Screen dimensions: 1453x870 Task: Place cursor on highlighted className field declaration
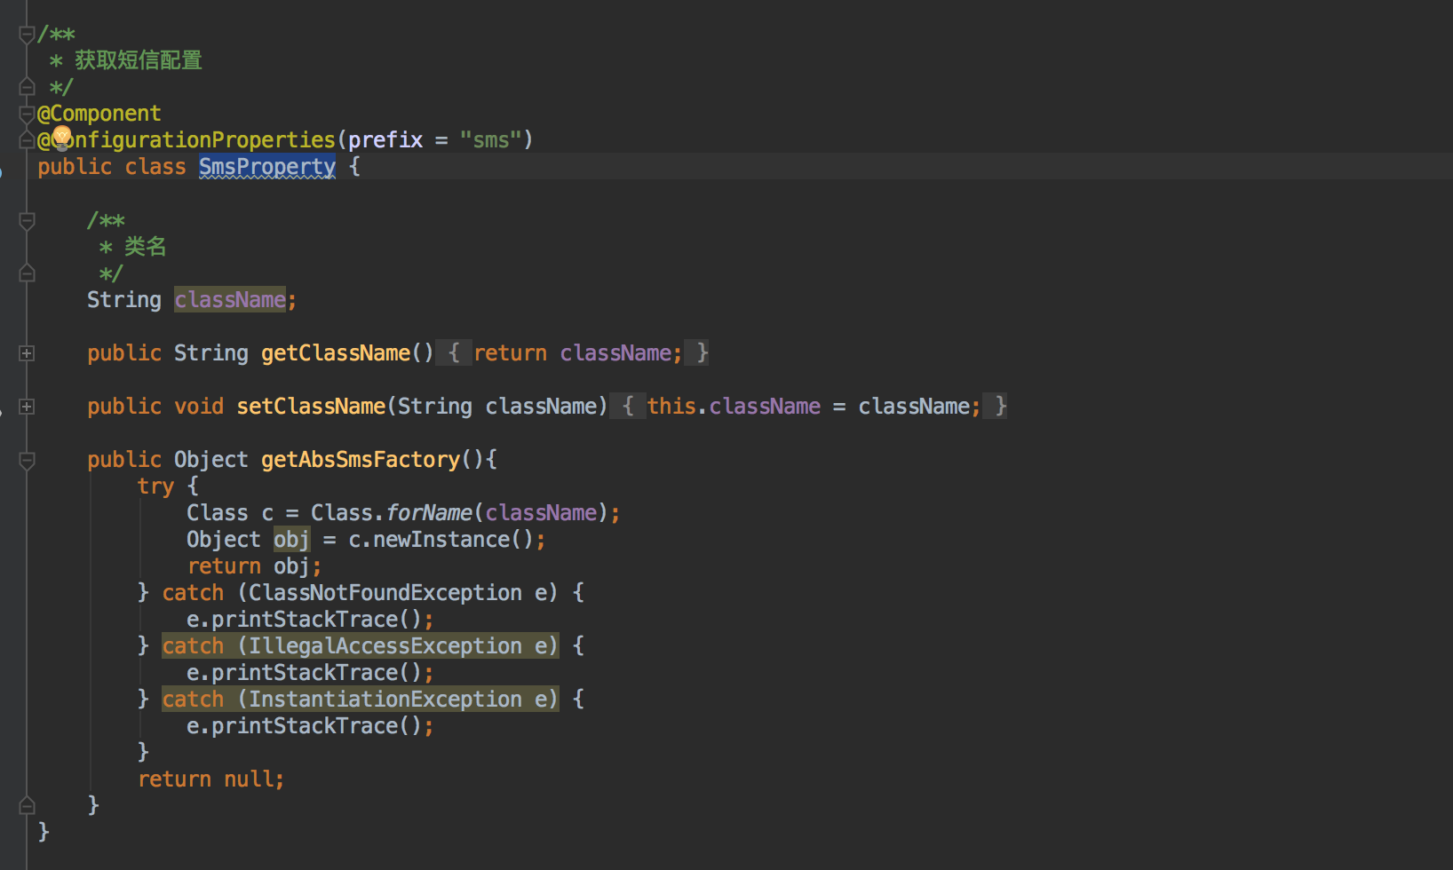230,300
